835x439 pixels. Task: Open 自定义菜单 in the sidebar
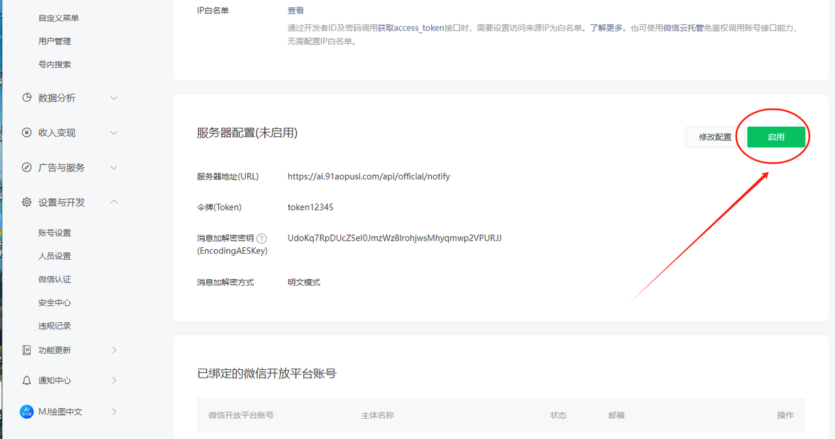pyautogui.click(x=59, y=18)
